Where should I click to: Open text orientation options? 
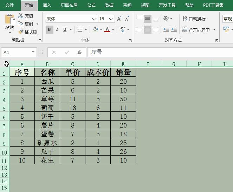166,19
